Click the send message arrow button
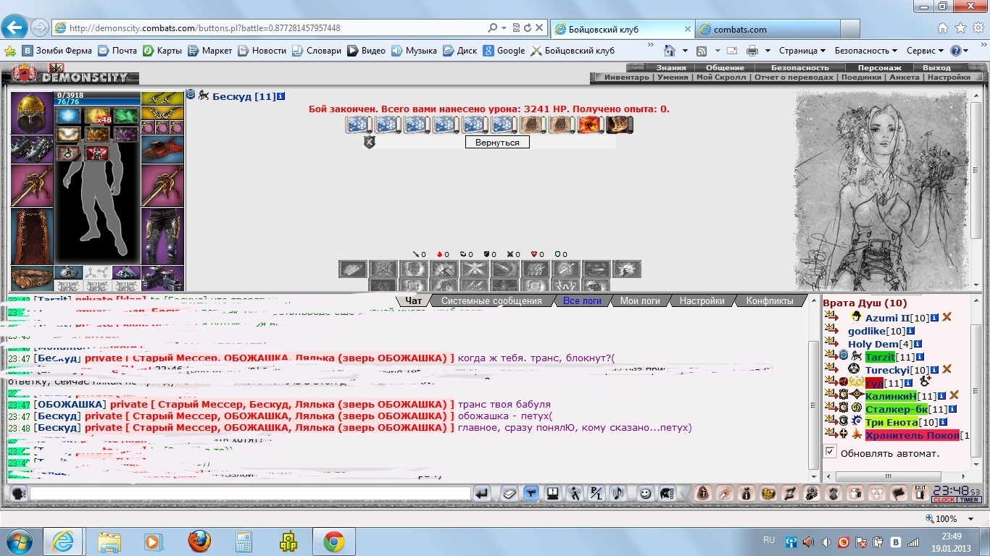 click(483, 494)
